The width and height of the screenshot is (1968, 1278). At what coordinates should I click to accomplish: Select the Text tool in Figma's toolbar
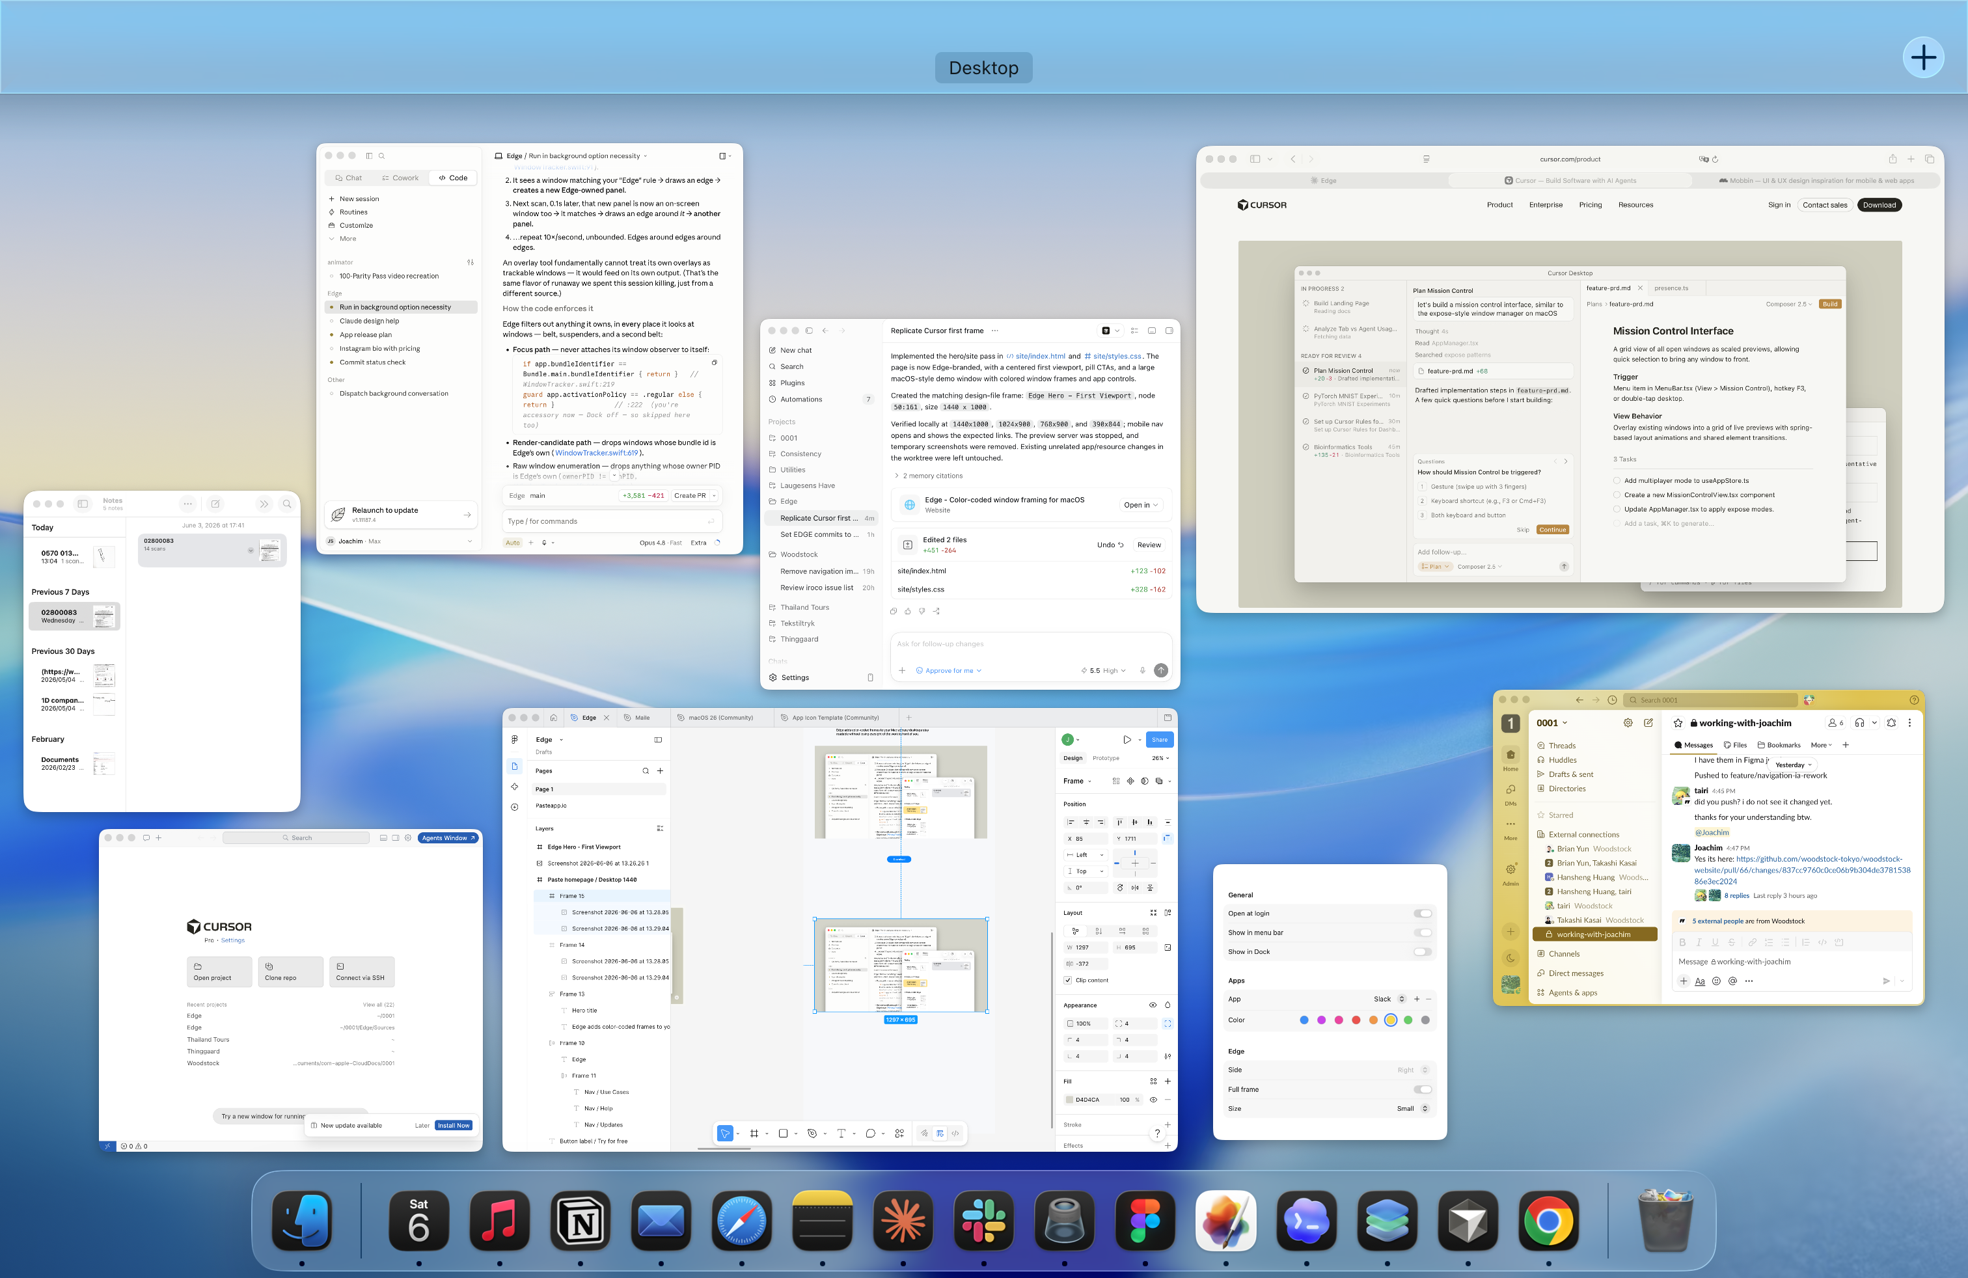pyautogui.click(x=841, y=1134)
